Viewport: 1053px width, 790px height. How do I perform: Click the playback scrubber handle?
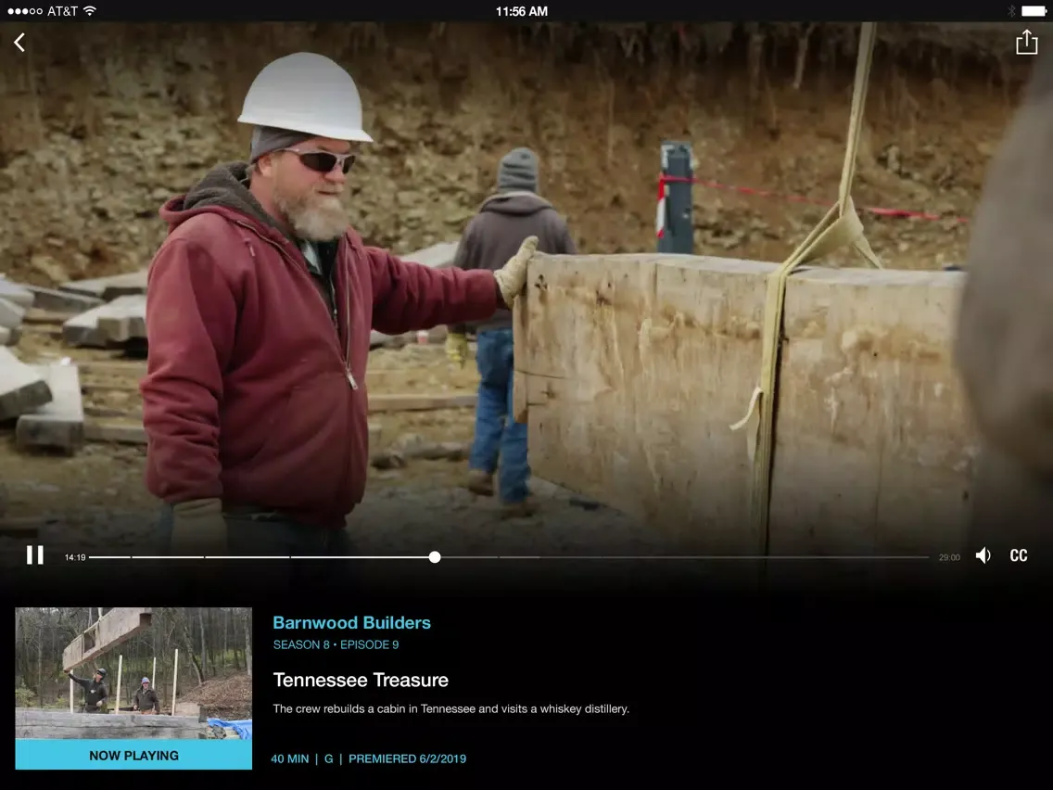tap(435, 557)
